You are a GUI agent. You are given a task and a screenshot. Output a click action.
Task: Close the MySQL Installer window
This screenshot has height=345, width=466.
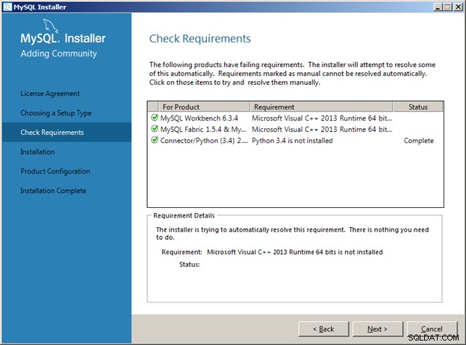point(459,7)
